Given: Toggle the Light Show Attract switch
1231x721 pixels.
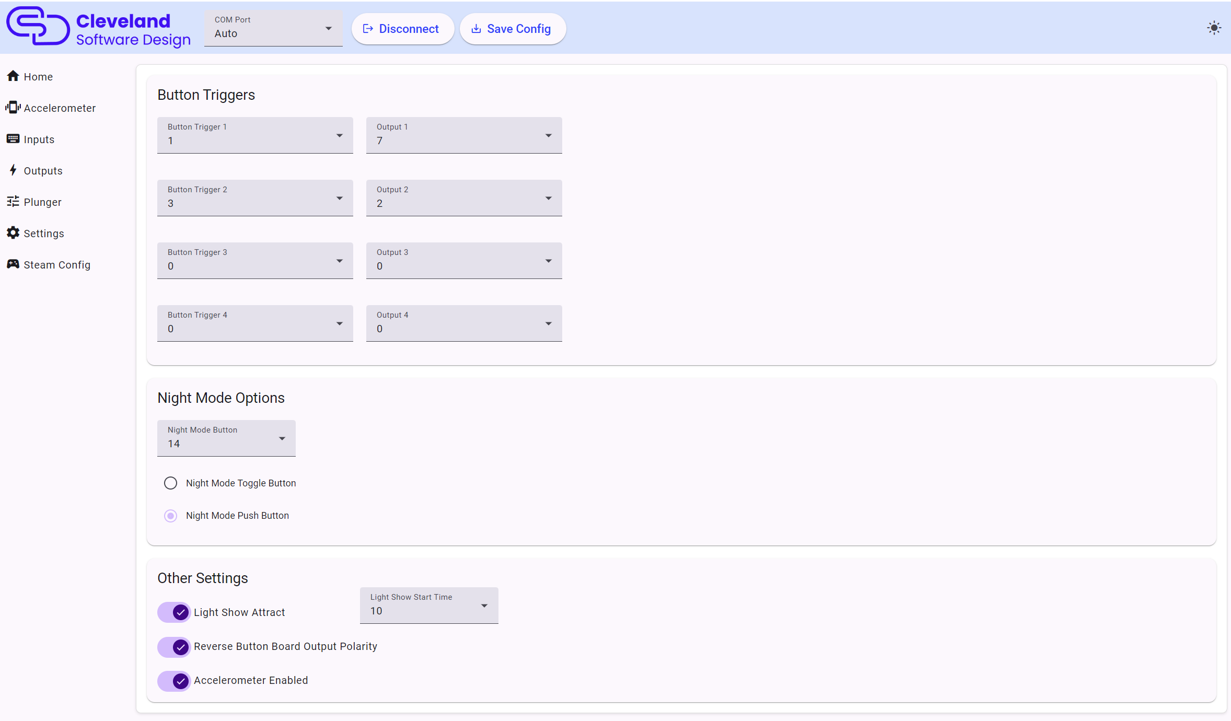Looking at the screenshot, I should click(x=174, y=612).
